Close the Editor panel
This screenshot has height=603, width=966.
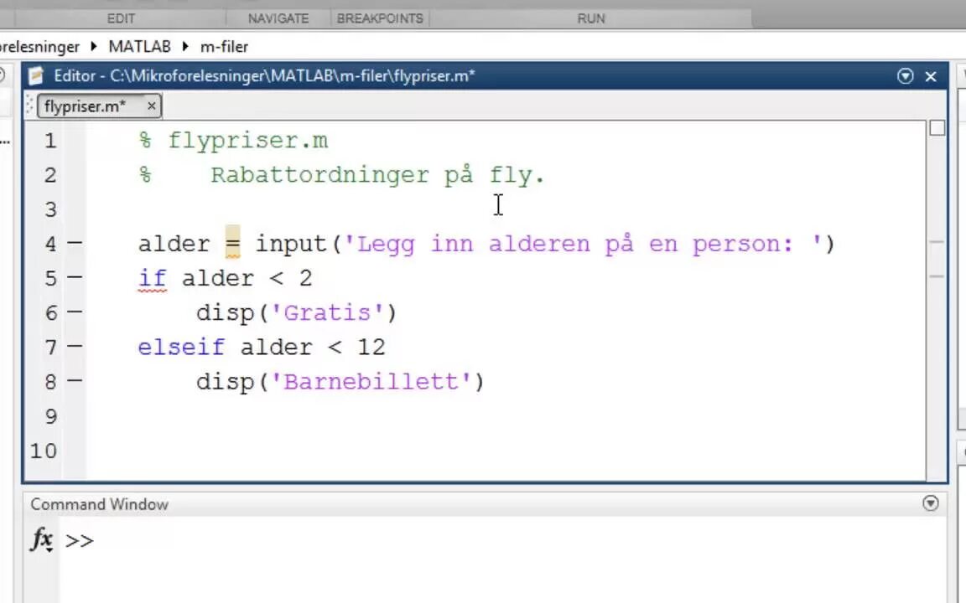coord(931,76)
